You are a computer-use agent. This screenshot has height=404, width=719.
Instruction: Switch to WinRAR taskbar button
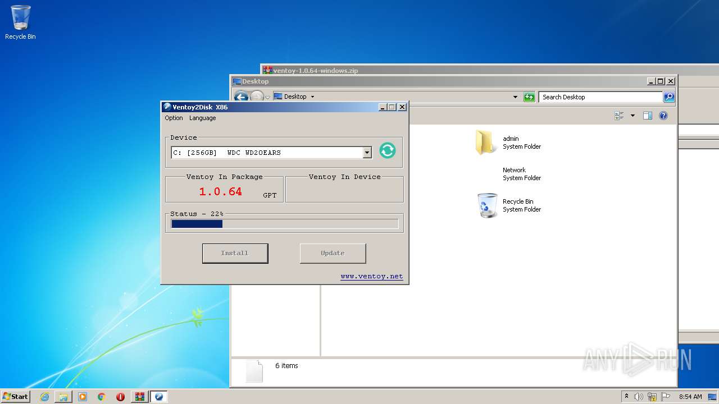tap(139, 397)
